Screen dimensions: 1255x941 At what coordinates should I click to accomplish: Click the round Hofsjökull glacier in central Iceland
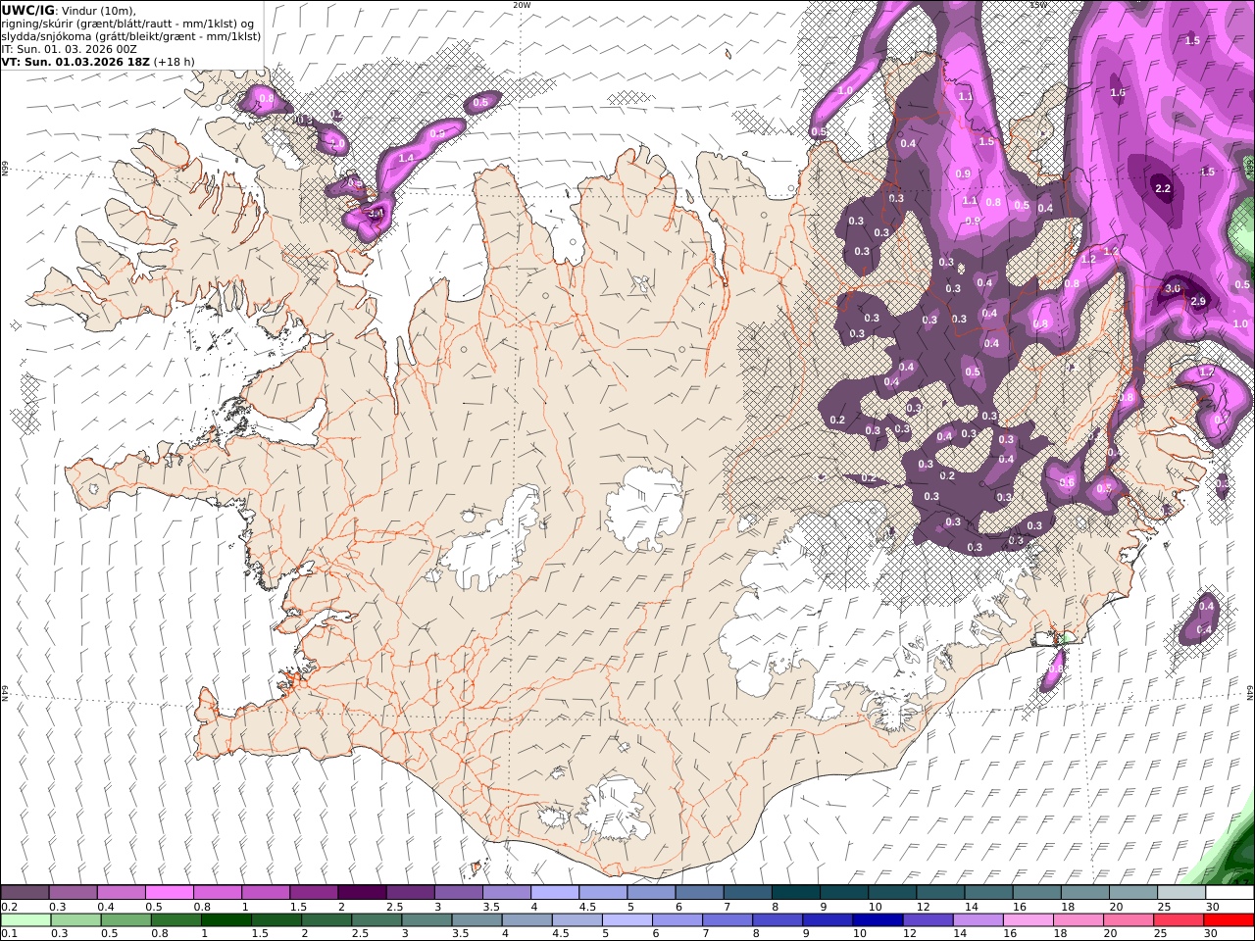[645, 507]
